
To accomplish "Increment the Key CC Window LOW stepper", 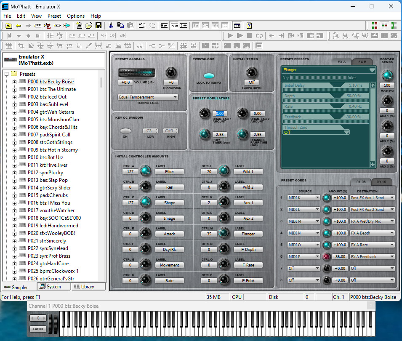I will point(157,130).
